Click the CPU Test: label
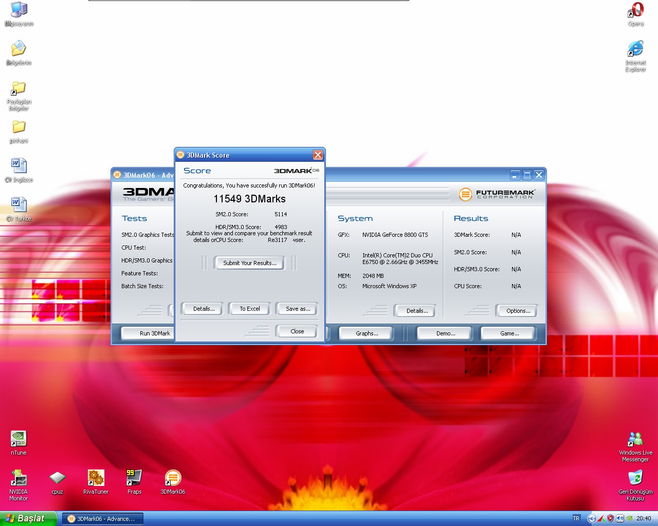This screenshot has width=658, height=526. coord(134,248)
